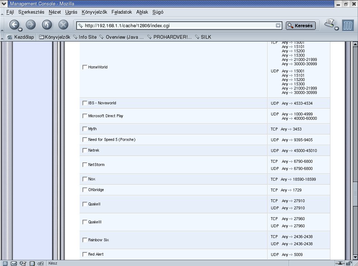Viewport: 358px width, 266px height.
Task: Open Address Book from the status bar icon
Action: (32, 263)
